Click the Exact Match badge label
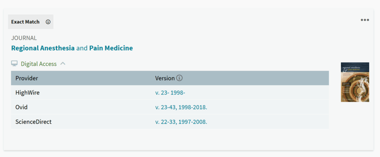This screenshot has width=380, height=157. click(x=25, y=22)
